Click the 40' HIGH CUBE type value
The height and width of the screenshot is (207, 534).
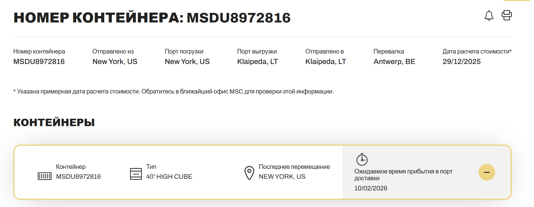point(169,177)
